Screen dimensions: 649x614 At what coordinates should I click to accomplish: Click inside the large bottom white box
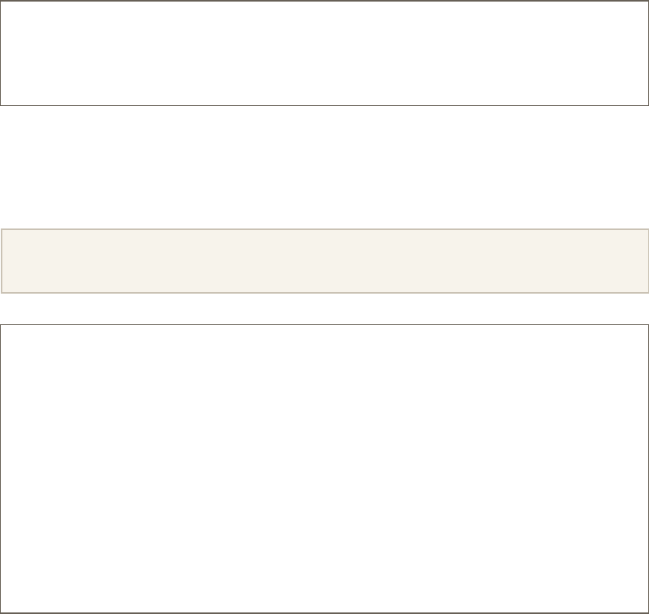point(324,468)
